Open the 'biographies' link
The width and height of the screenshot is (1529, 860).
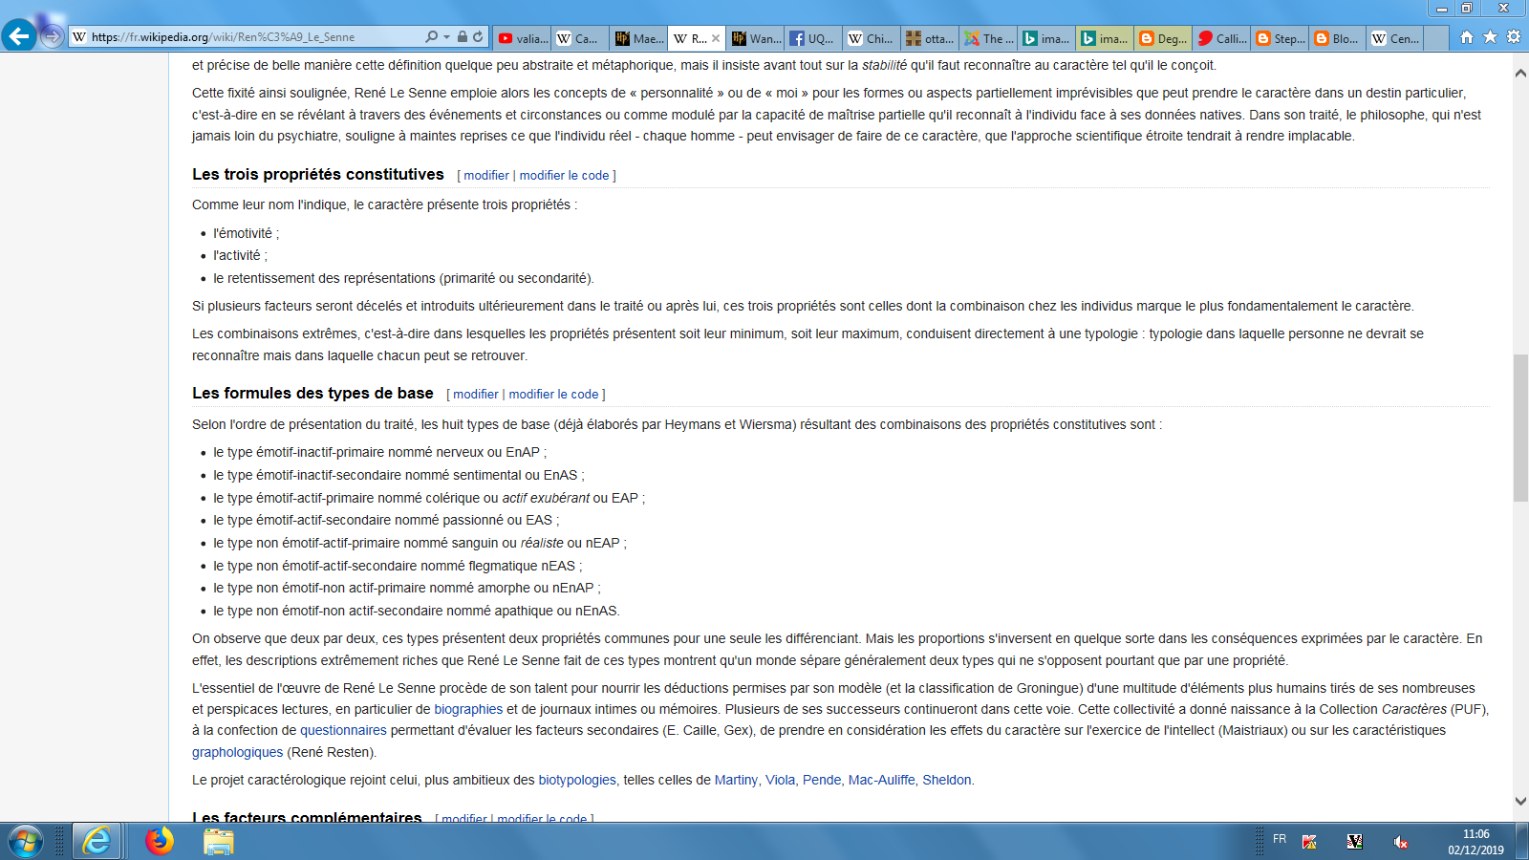click(x=468, y=709)
